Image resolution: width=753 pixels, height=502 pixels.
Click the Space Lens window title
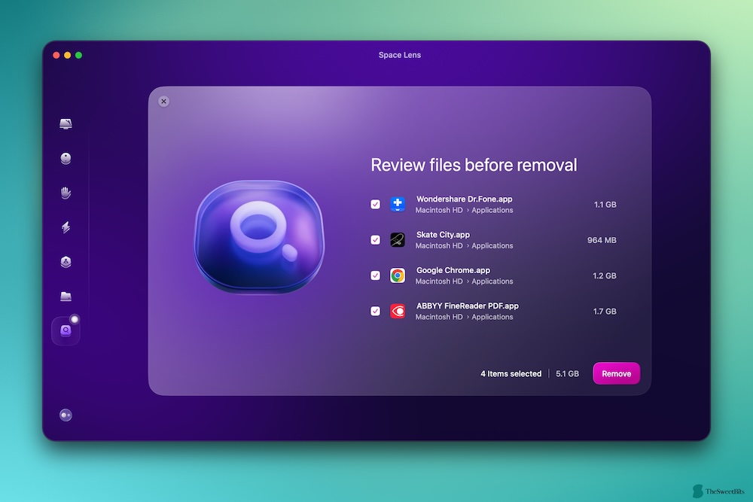[400, 55]
